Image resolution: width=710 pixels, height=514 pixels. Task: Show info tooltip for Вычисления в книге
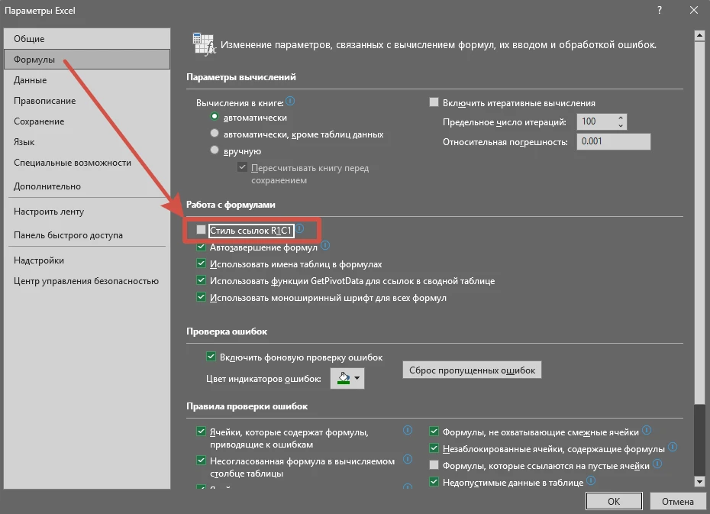click(x=290, y=102)
